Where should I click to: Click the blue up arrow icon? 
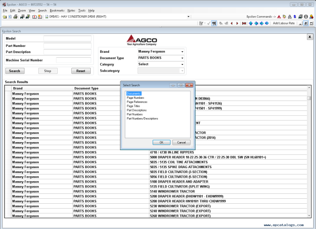coord(251,23)
